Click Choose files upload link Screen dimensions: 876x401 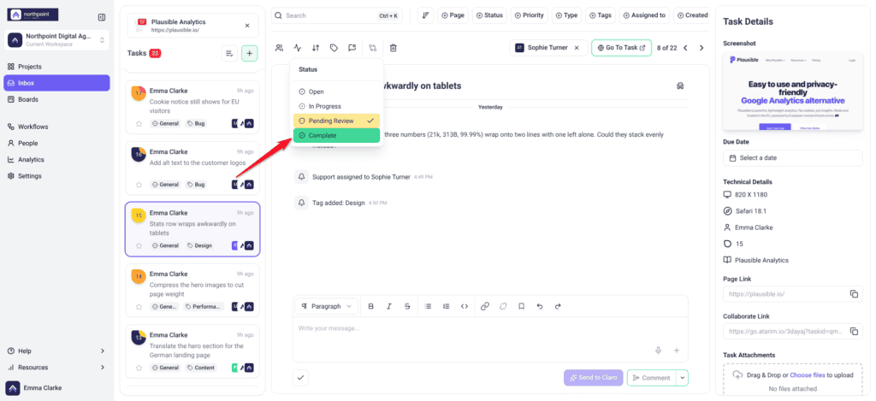coord(808,375)
